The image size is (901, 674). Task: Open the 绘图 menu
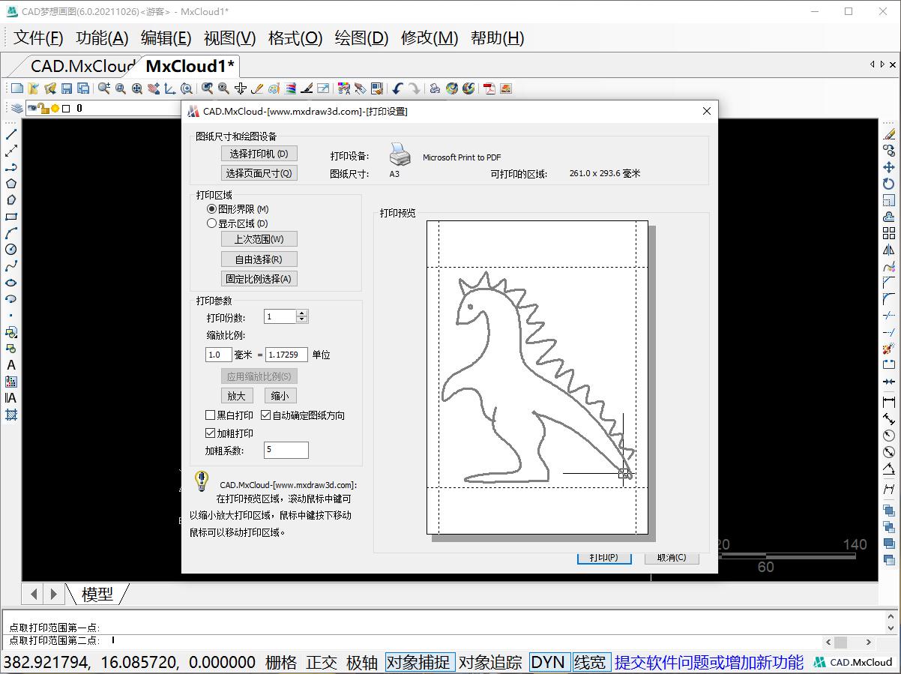pos(361,38)
